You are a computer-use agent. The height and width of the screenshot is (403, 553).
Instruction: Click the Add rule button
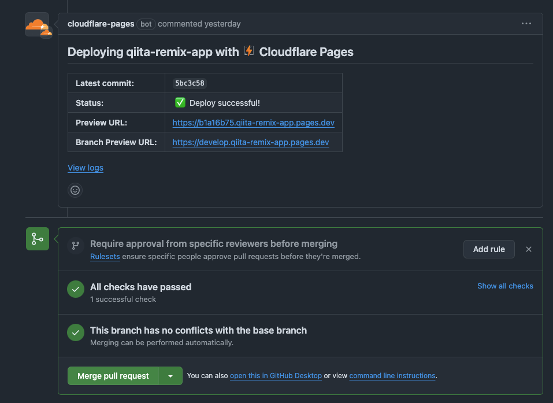coord(489,249)
